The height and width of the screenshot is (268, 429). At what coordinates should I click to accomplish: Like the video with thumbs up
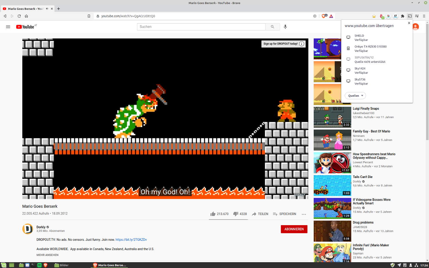(x=219, y=214)
